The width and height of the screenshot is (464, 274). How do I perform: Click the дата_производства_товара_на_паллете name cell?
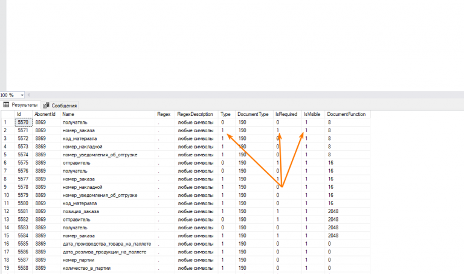tap(108, 244)
